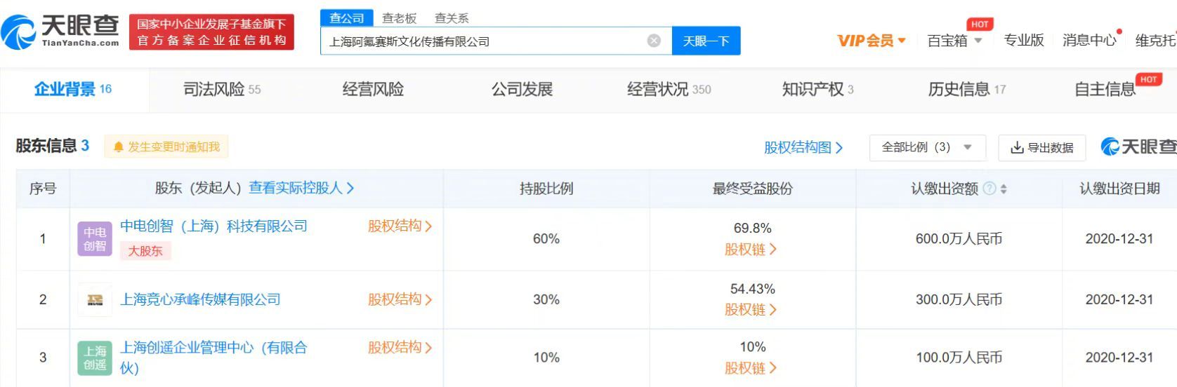This screenshot has width=1177, height=387.
Task: Click 中电创智 company logo icon
Action: 95,239
